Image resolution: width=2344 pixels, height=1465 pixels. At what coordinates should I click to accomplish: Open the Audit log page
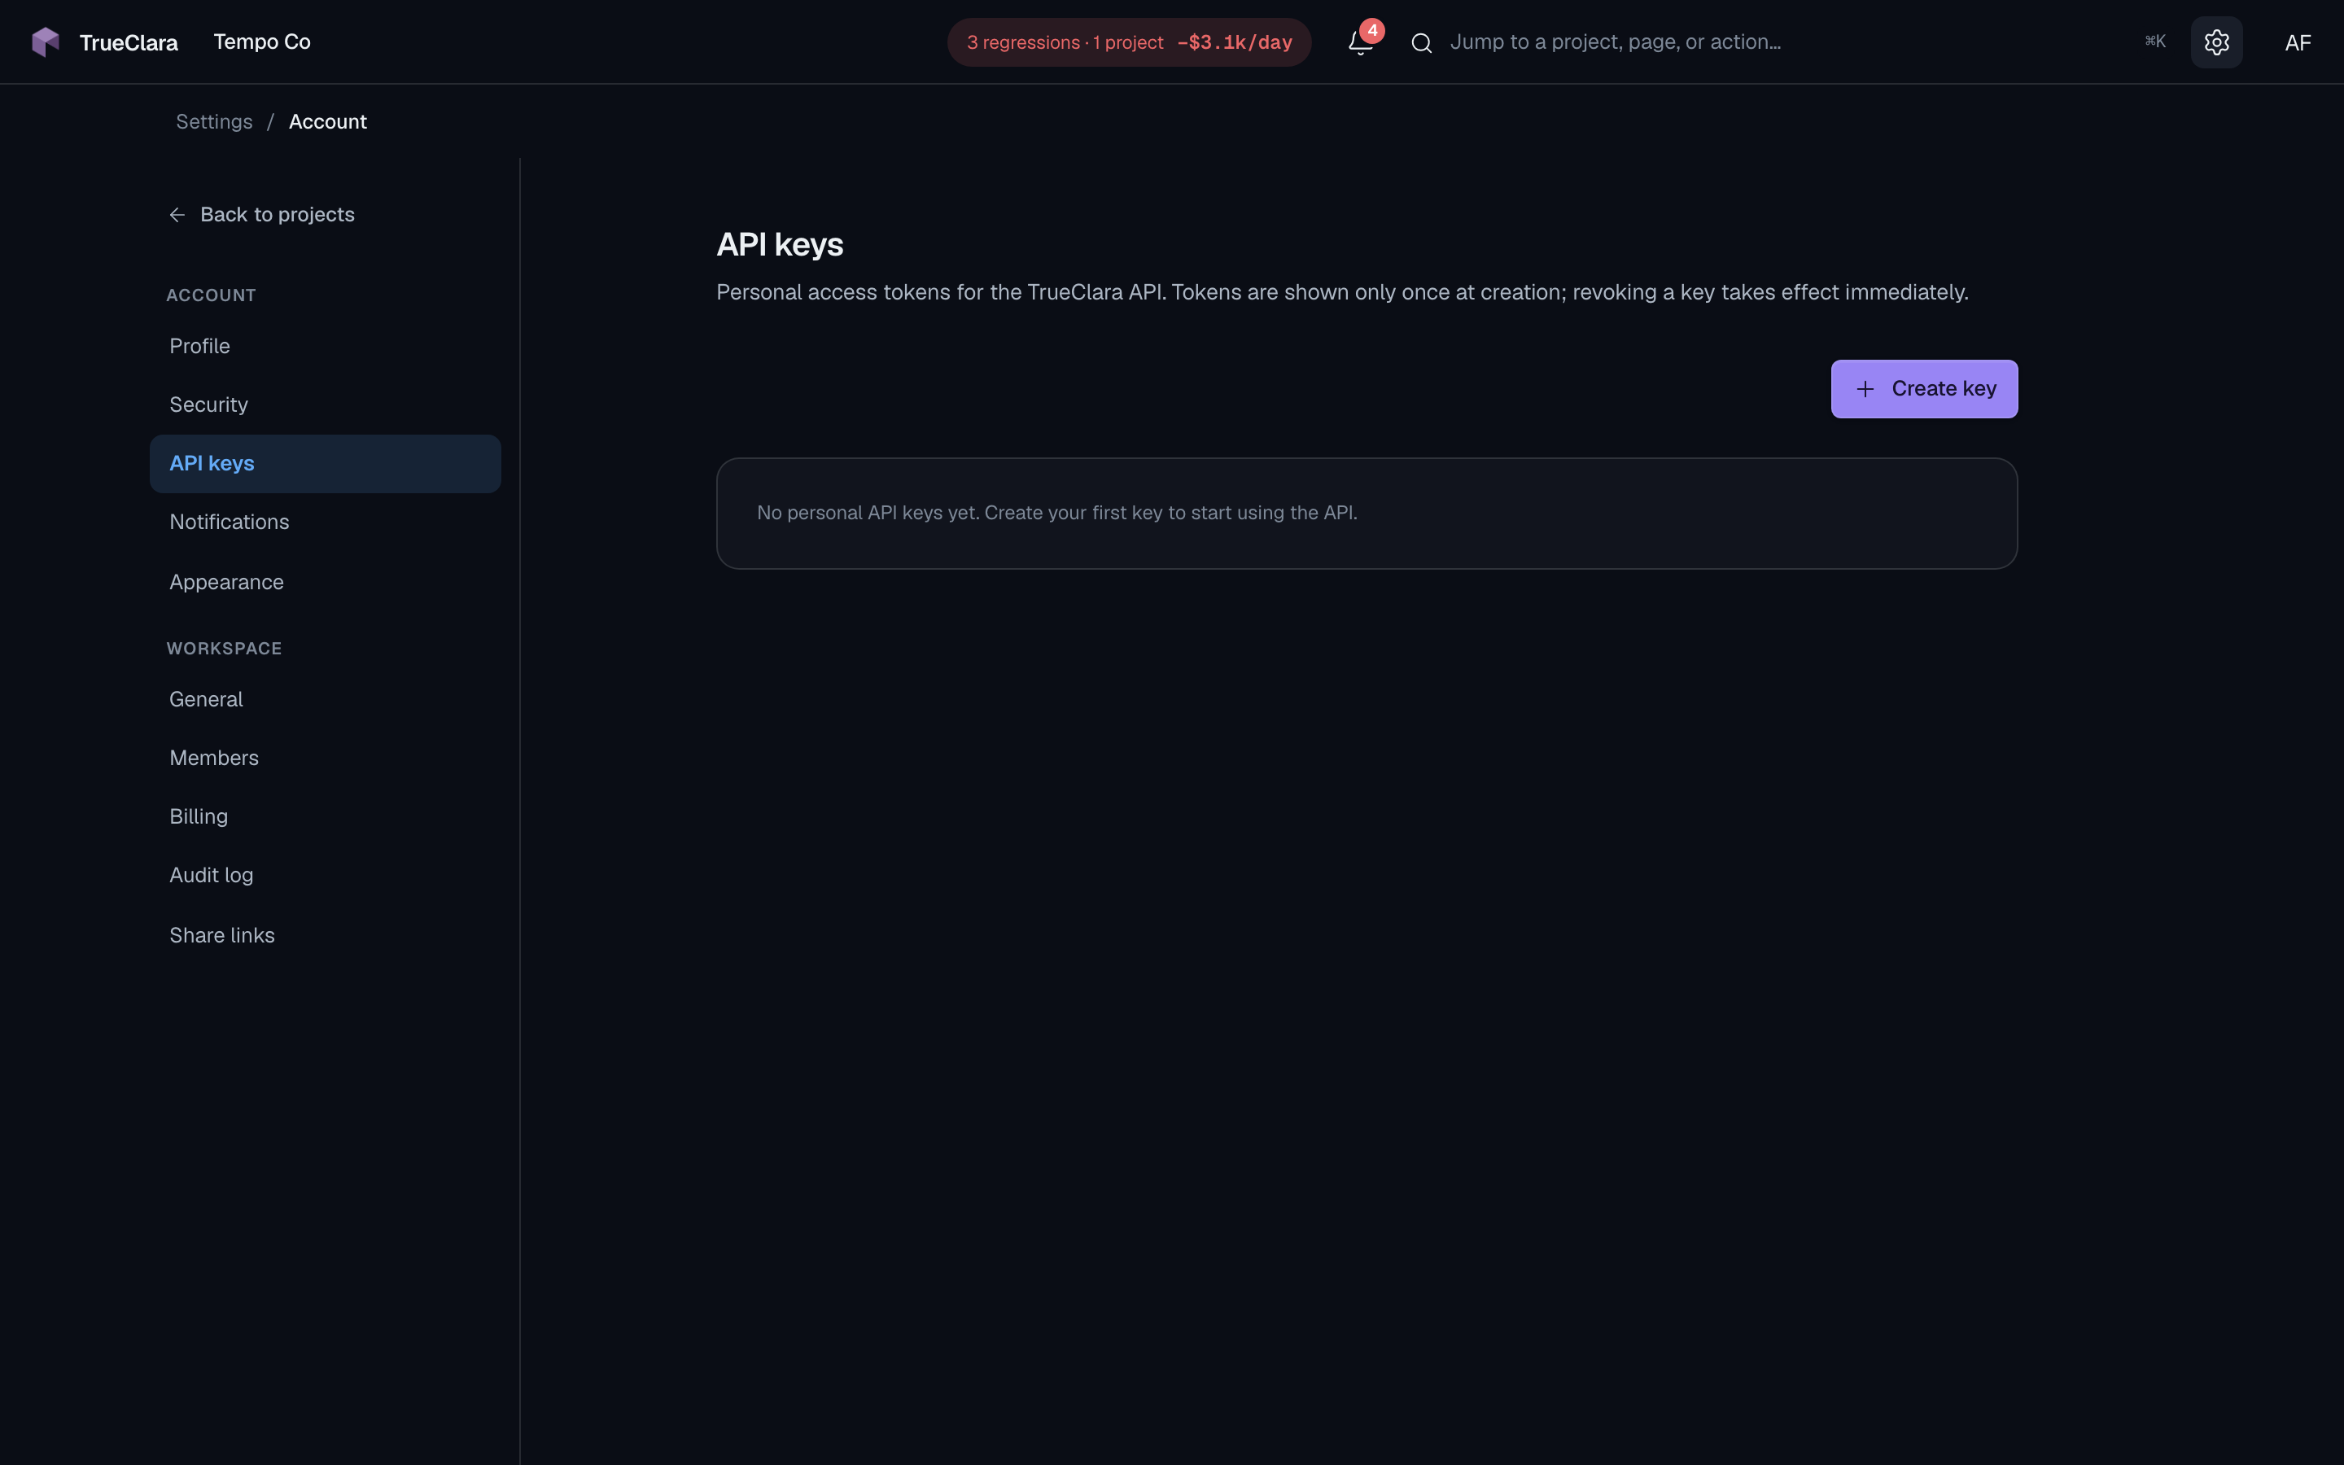coord(326,876)
